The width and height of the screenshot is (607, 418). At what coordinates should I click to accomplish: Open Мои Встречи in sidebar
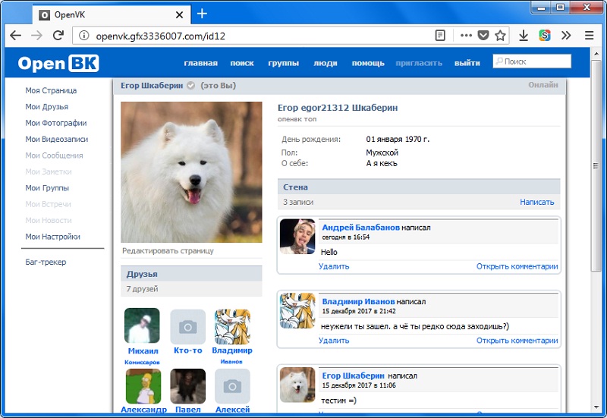(48, 204)
